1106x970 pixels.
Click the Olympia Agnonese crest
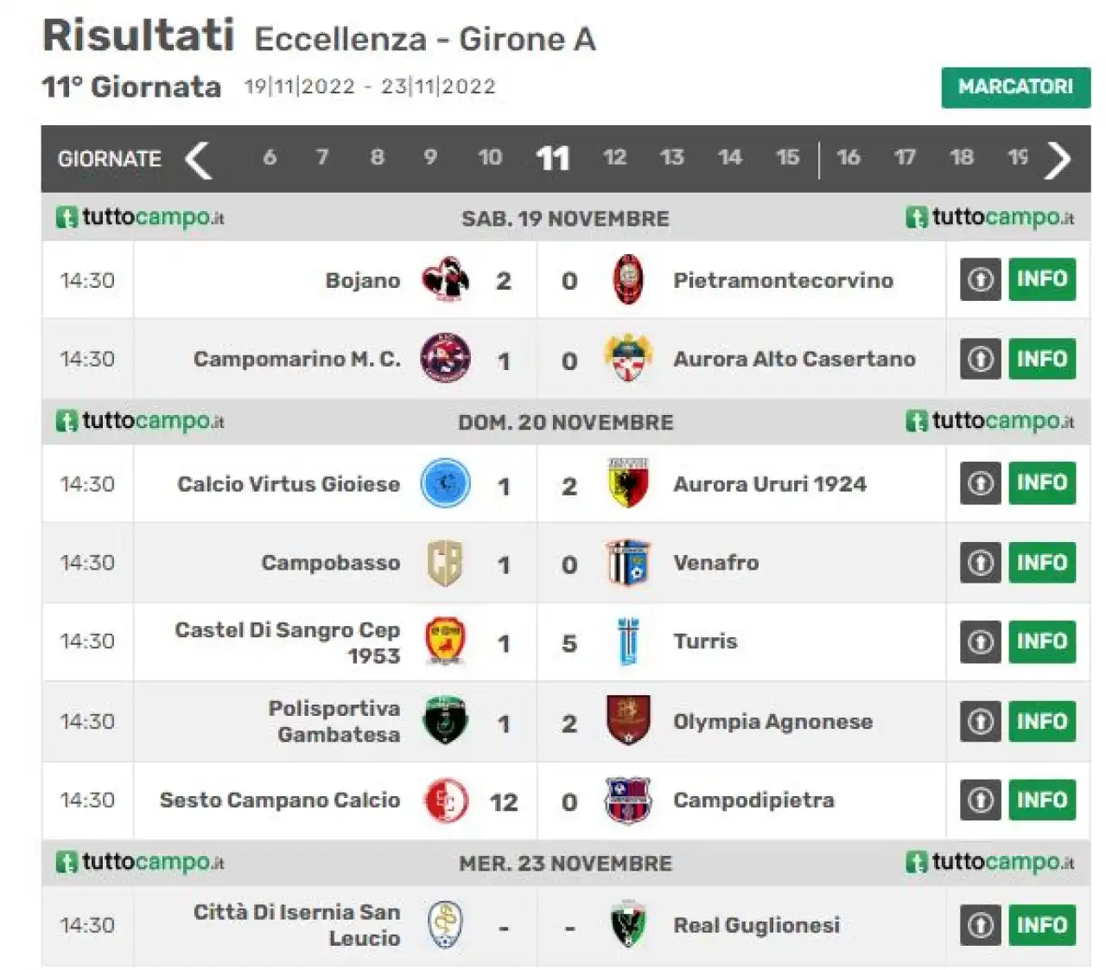[x=628, y=721]
